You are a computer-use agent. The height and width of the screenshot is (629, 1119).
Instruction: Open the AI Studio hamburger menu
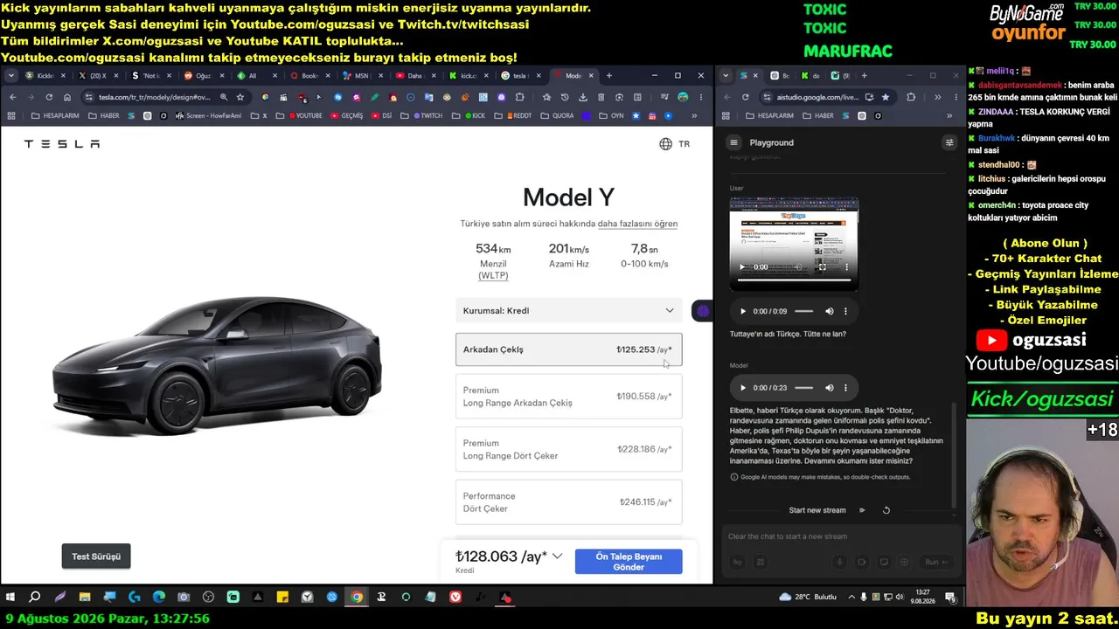click(734, 142)
